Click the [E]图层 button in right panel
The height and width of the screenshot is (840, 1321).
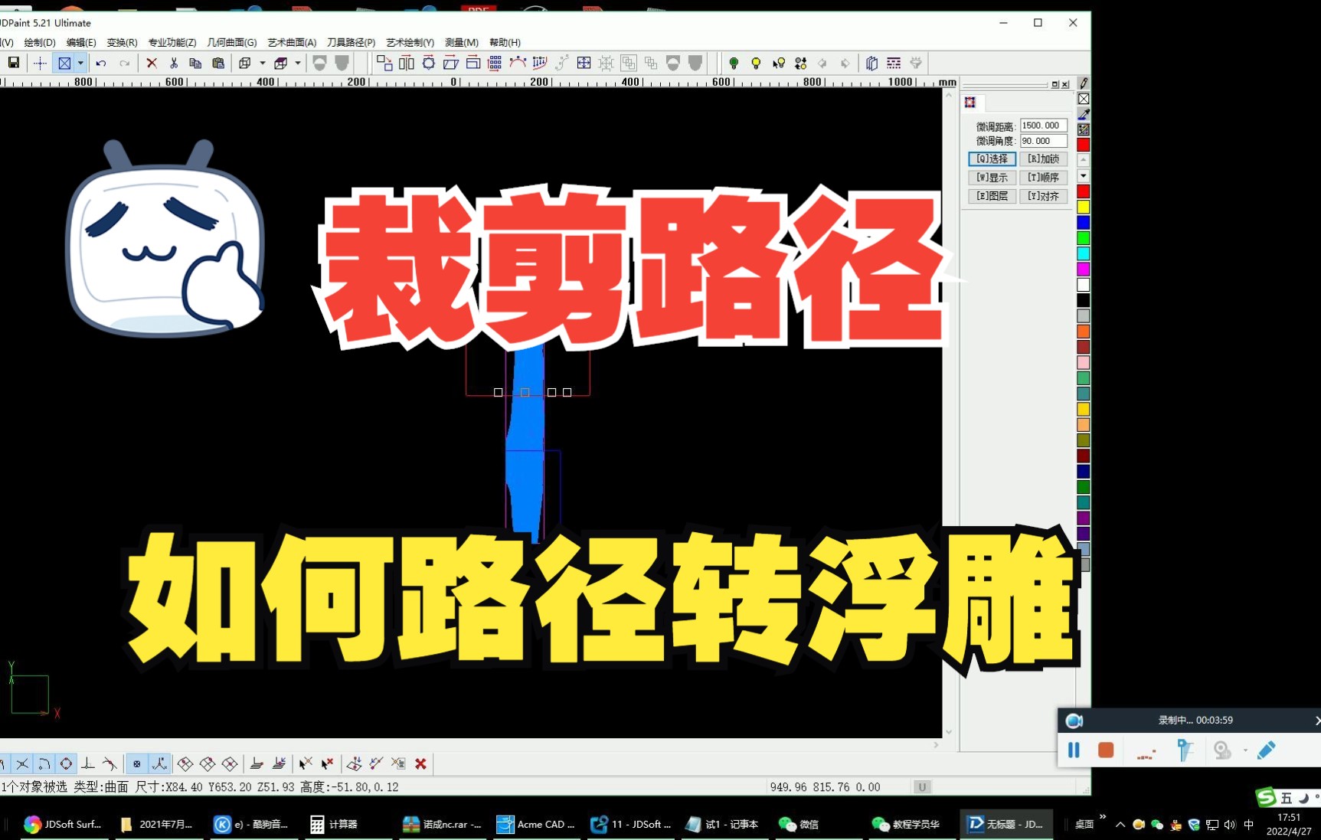[x=992, y=196]
